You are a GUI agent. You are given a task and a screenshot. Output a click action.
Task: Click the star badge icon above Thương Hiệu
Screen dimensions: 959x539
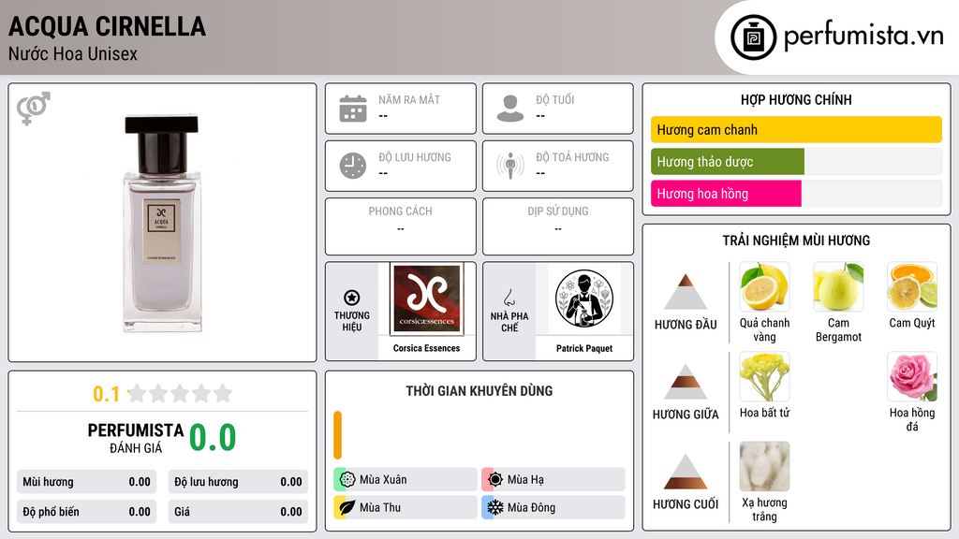[x=352, y=298]
